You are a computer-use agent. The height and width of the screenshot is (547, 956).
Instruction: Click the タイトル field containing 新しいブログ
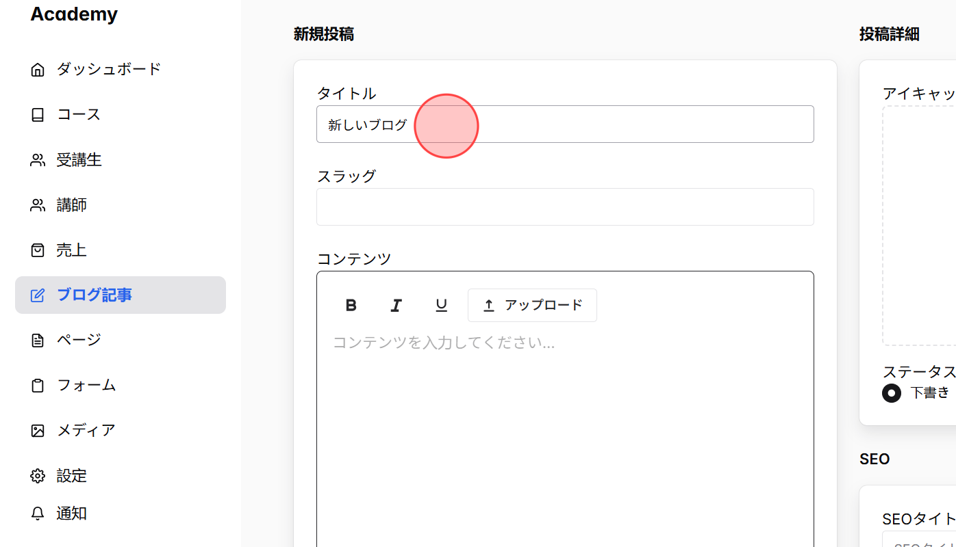coord(565,124)
